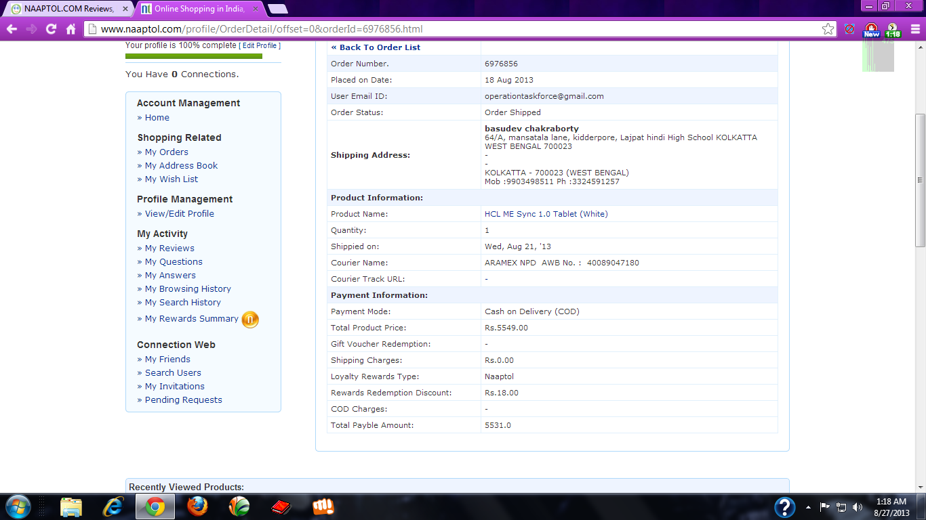926x520 pixels.
Task: Click the Rs.5549.00 product price
Action: [506, 328]
